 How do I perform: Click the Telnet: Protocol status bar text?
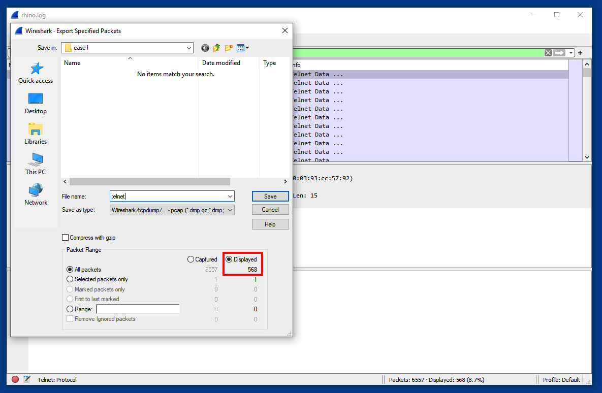pos(57,380)
